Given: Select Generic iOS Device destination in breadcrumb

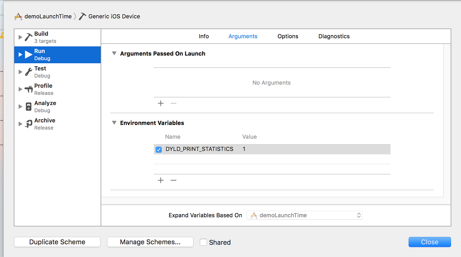Looking at the screenshot, I should point(114,16).
